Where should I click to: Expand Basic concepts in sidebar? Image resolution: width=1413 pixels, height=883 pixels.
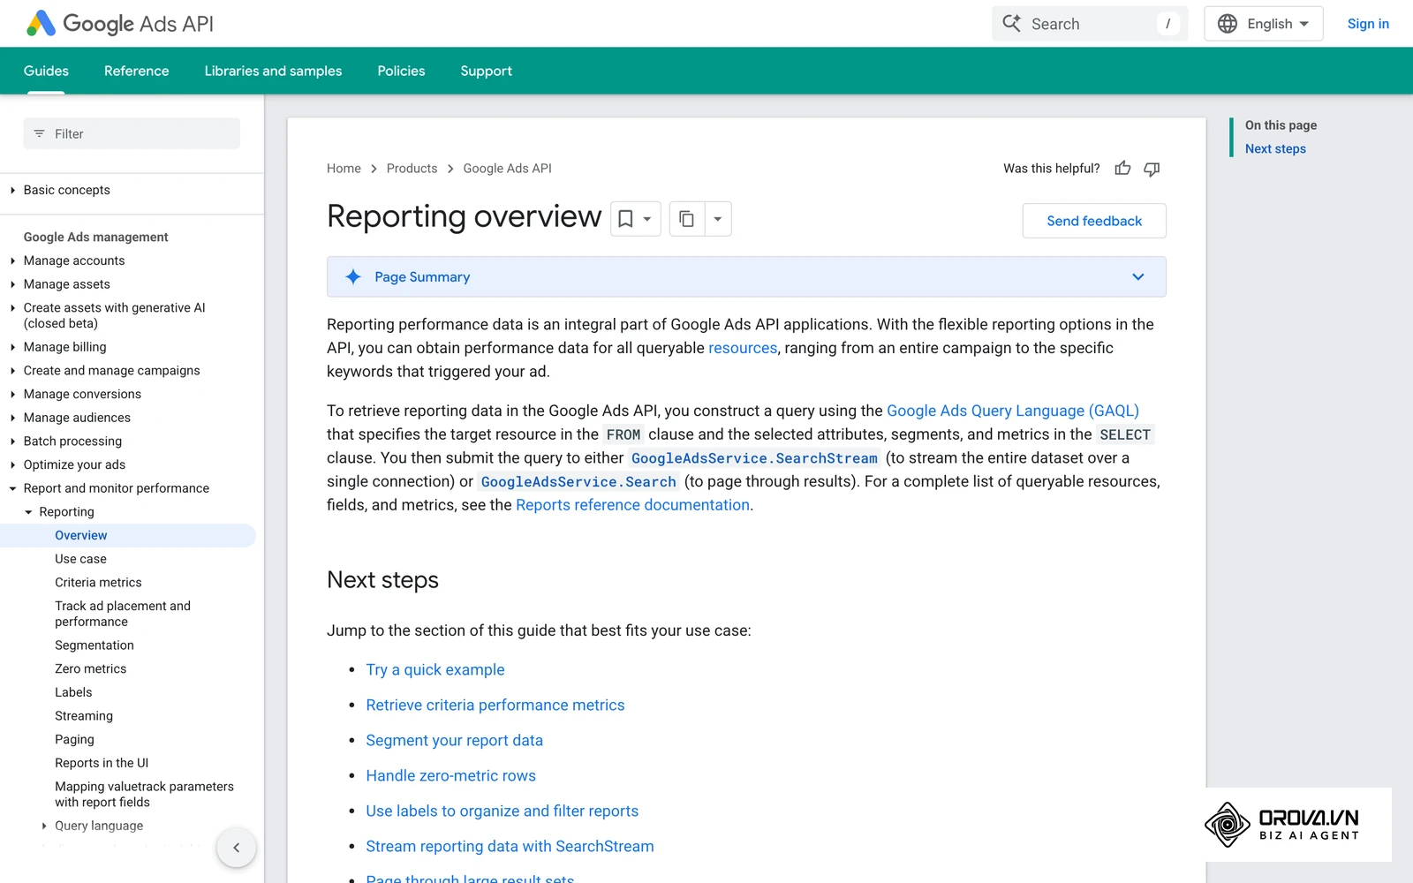(x=12, y=190)
